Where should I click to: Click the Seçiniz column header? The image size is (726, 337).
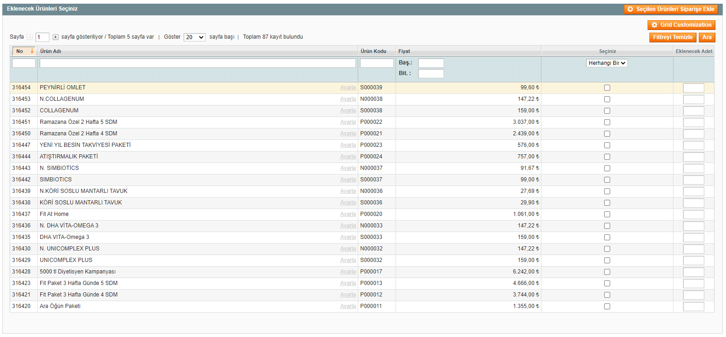tap(607, 51)
